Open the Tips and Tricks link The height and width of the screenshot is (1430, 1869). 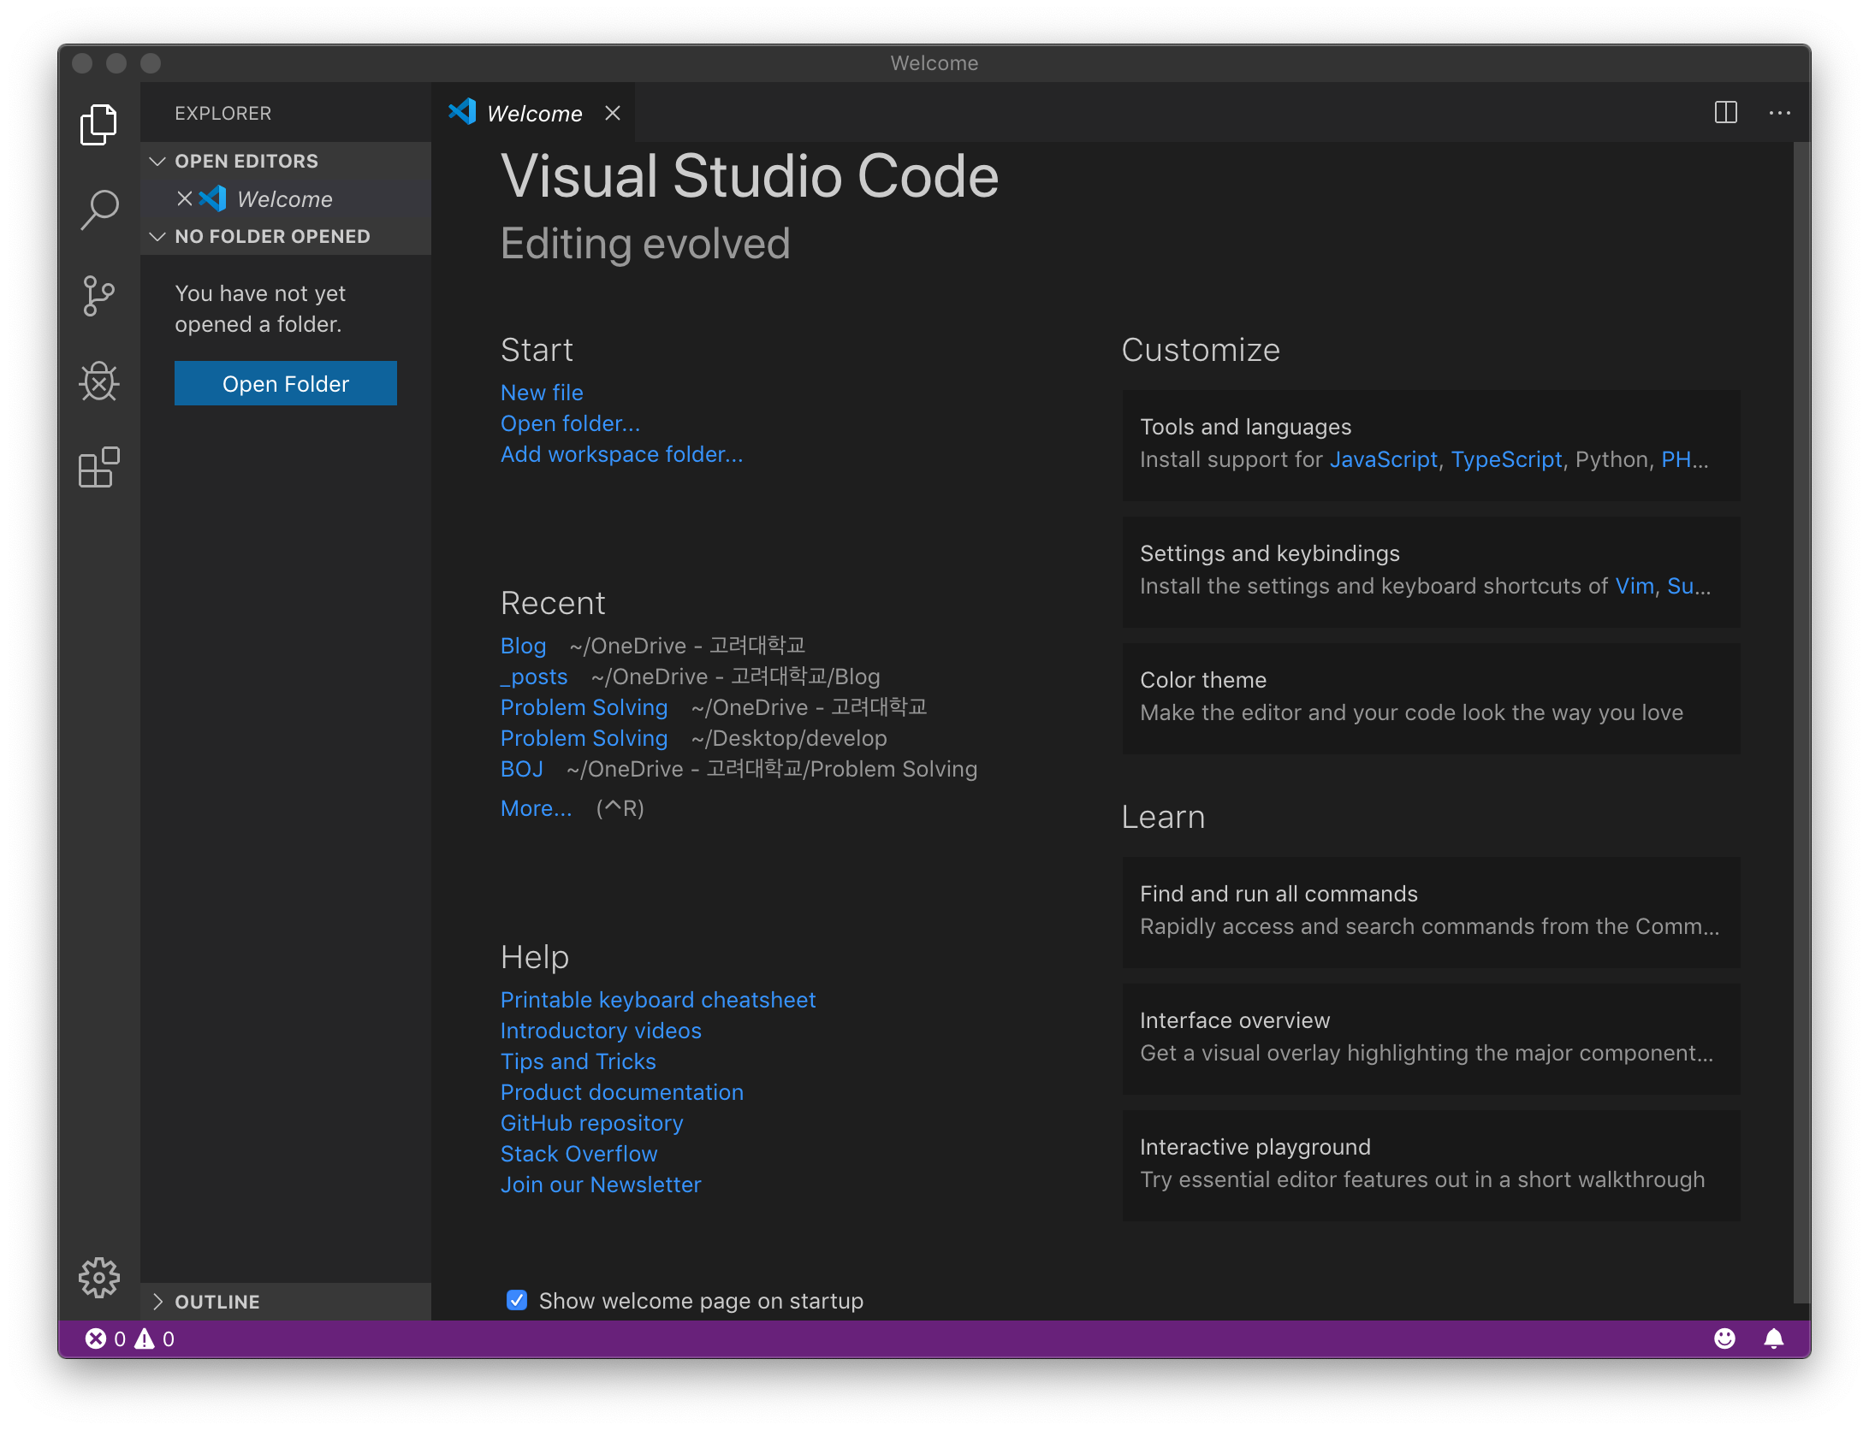(x=578, y=1061)
